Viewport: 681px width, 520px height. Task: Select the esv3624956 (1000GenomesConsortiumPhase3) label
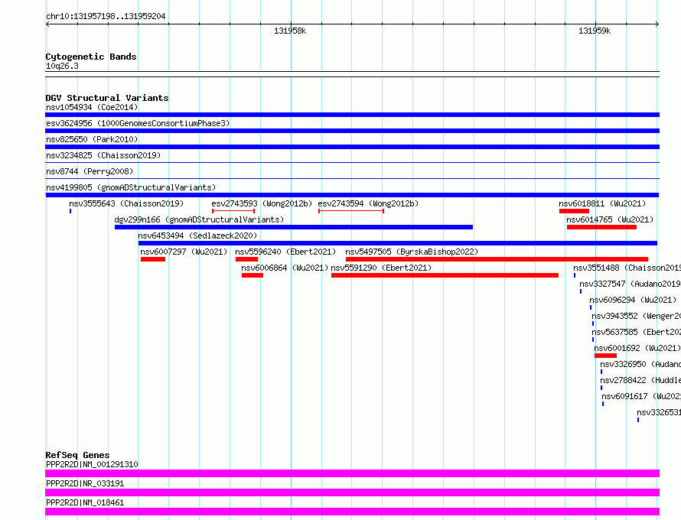tap(138, 123)
